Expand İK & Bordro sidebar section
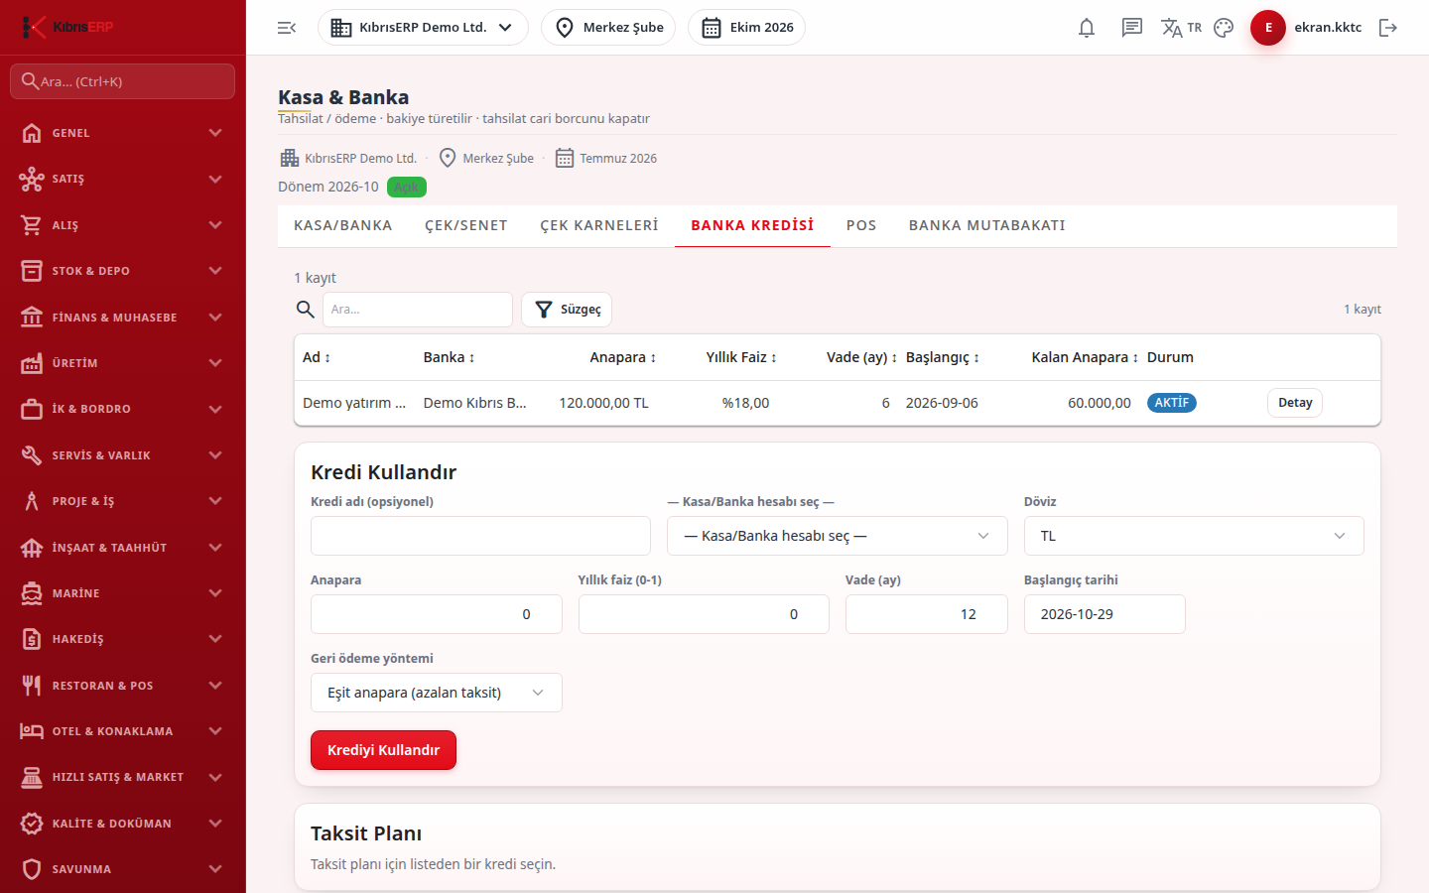Screen dimensions: 1429x893 tap(123, 409)
